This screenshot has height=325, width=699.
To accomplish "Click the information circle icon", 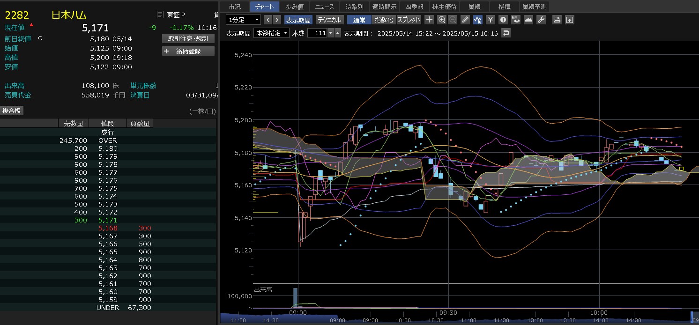I will click(x=503, y=20).
